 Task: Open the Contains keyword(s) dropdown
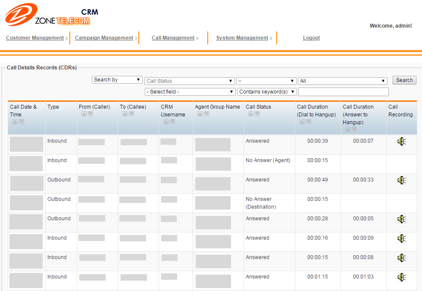point(267,92)
